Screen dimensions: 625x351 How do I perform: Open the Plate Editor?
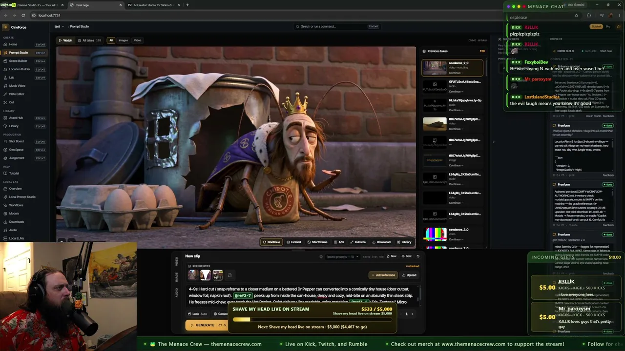tap(24, 94)
